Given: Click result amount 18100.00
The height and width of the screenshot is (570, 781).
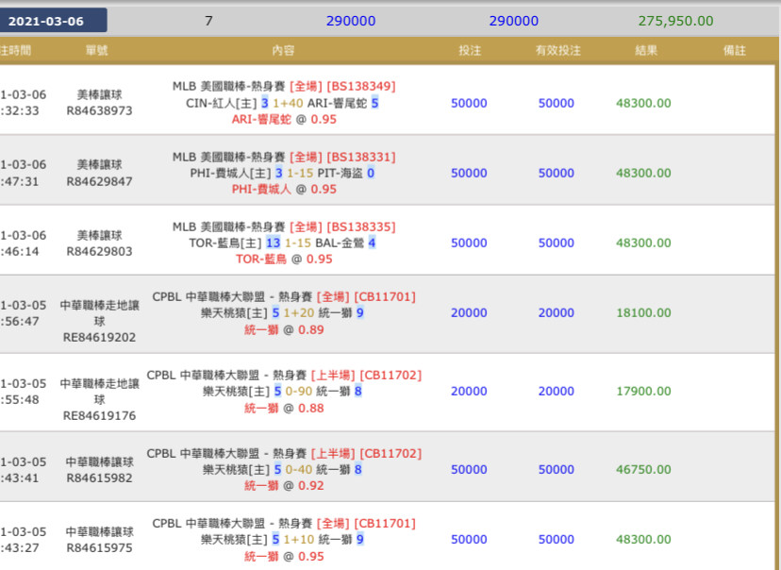Looking at the screenshot, I should tap(643, 313).
